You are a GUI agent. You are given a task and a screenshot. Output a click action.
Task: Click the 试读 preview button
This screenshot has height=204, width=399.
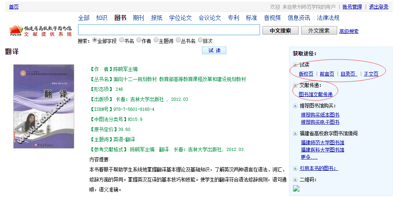(214, 51)
